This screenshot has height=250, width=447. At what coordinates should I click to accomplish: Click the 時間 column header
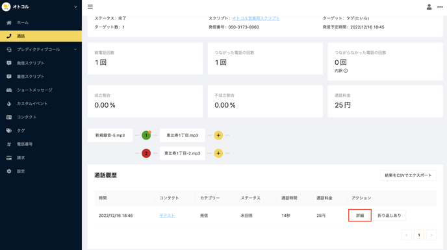(x=103, y=198)
